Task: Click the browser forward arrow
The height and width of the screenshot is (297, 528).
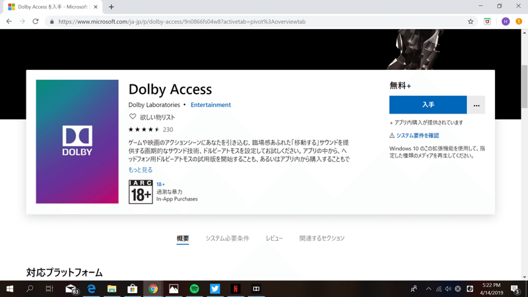Action: pos(22,22)
